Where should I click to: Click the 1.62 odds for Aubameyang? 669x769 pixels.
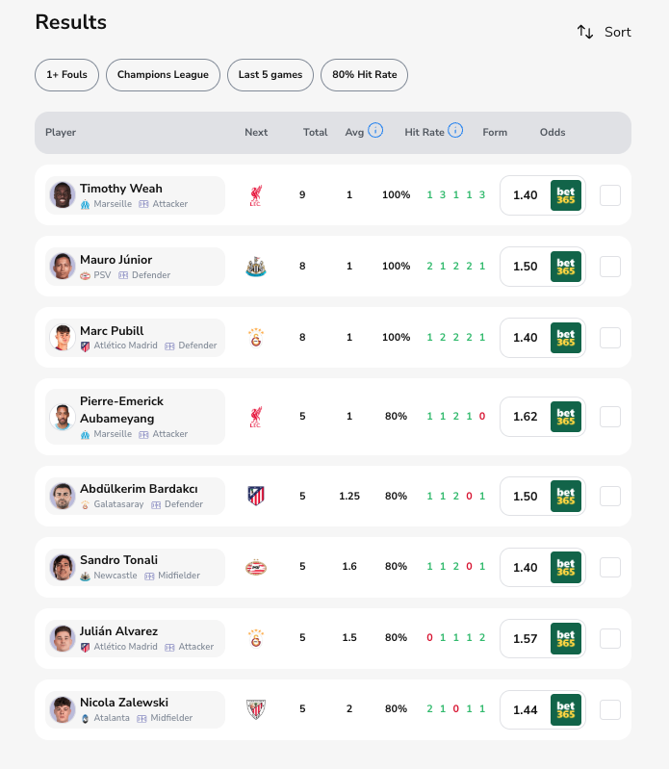(x=526, y=417)
